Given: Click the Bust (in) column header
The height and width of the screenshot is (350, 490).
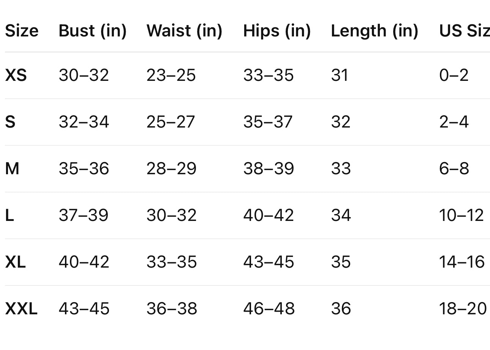Looking at the screenshot, I should [x=92, y=31].
